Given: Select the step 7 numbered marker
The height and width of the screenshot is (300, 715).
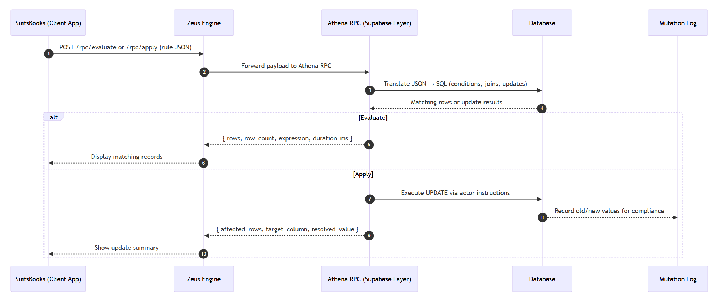Looking at the screenshot, I should [369, 199].
